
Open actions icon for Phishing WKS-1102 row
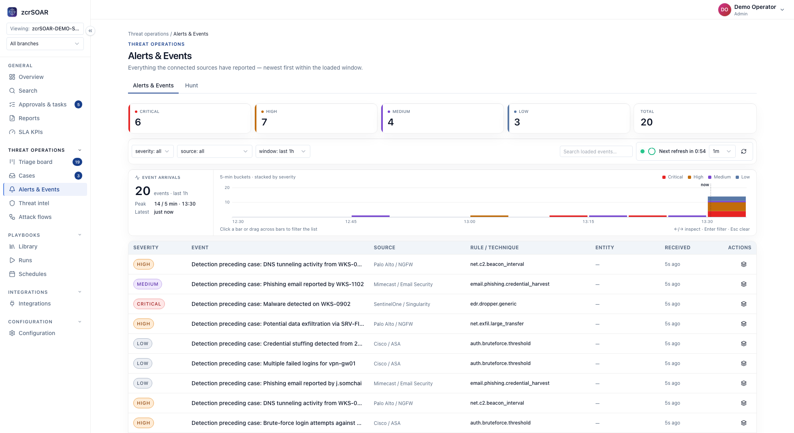(x=744, y=284)
